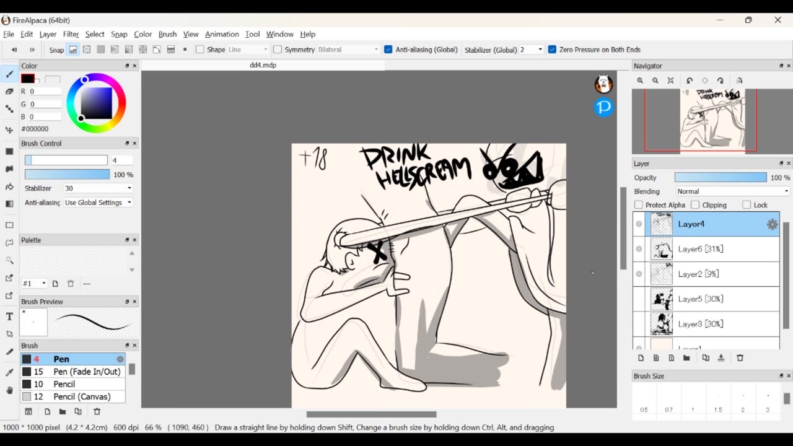
Task: Pick the Eyedropper tool
Action: [9, 372]
